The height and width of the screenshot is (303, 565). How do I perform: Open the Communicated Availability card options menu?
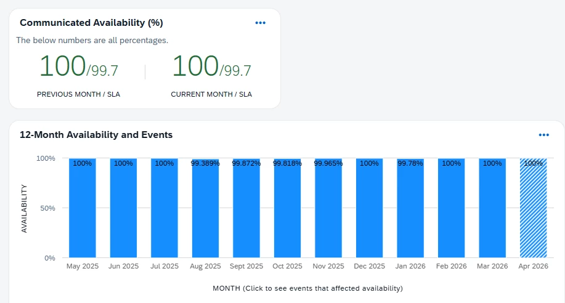click(260, 23)
